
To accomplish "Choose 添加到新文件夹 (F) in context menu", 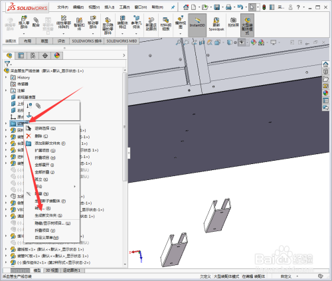I will pos(50,143).
